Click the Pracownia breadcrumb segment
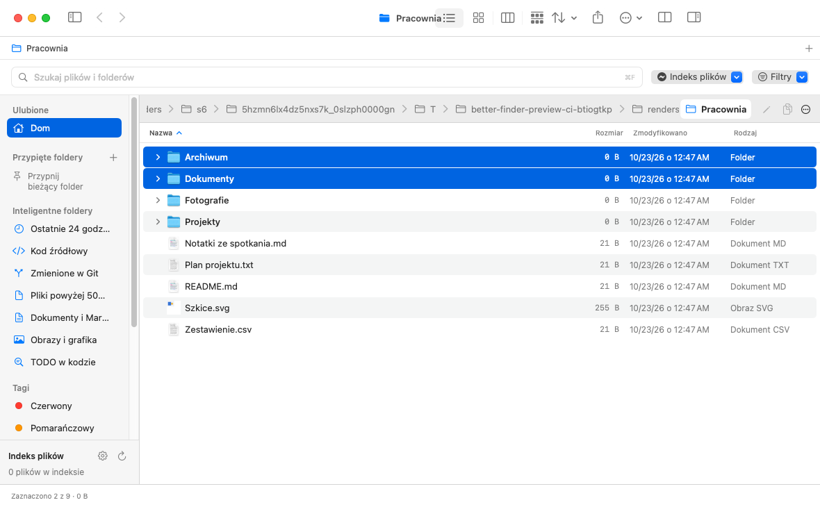 [716, 109]
